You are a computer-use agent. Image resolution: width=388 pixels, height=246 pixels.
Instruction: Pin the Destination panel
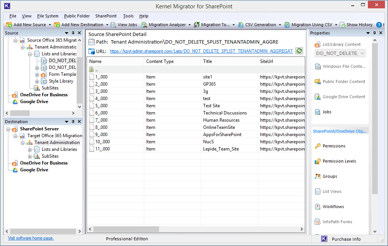(x=73, y=122)
